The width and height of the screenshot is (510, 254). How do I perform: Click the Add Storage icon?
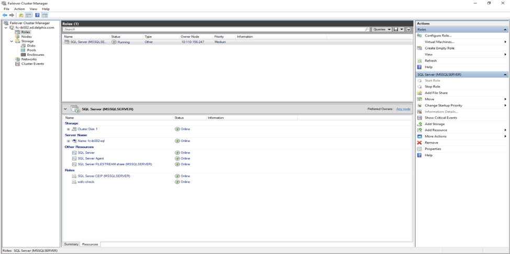pyautogui.click(x=420, y=124)
